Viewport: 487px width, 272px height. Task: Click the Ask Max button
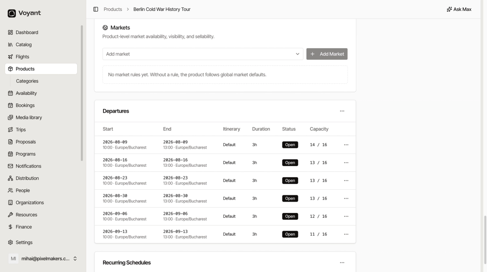click(x=459, y=9)
